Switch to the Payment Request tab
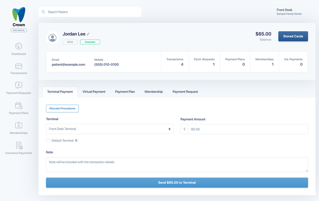This screenshot has width=319, height=201. point(185,92)
